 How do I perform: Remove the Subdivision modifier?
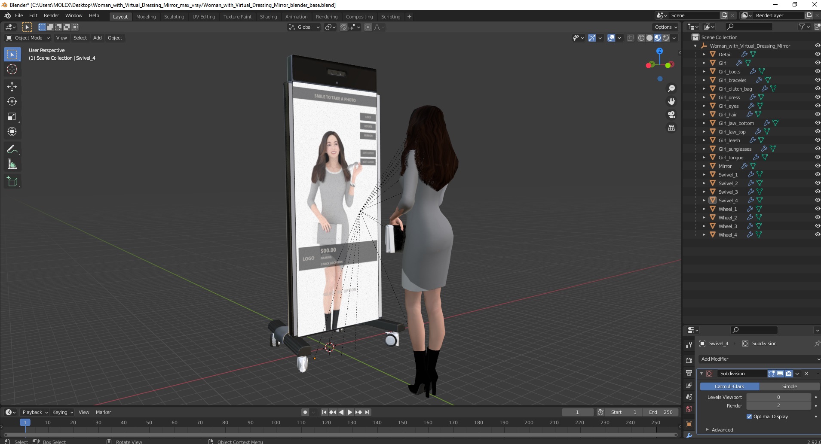point(806,374)
